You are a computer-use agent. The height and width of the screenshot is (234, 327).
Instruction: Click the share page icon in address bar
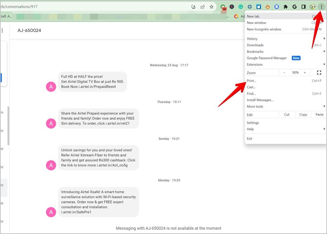click(202, 7)
